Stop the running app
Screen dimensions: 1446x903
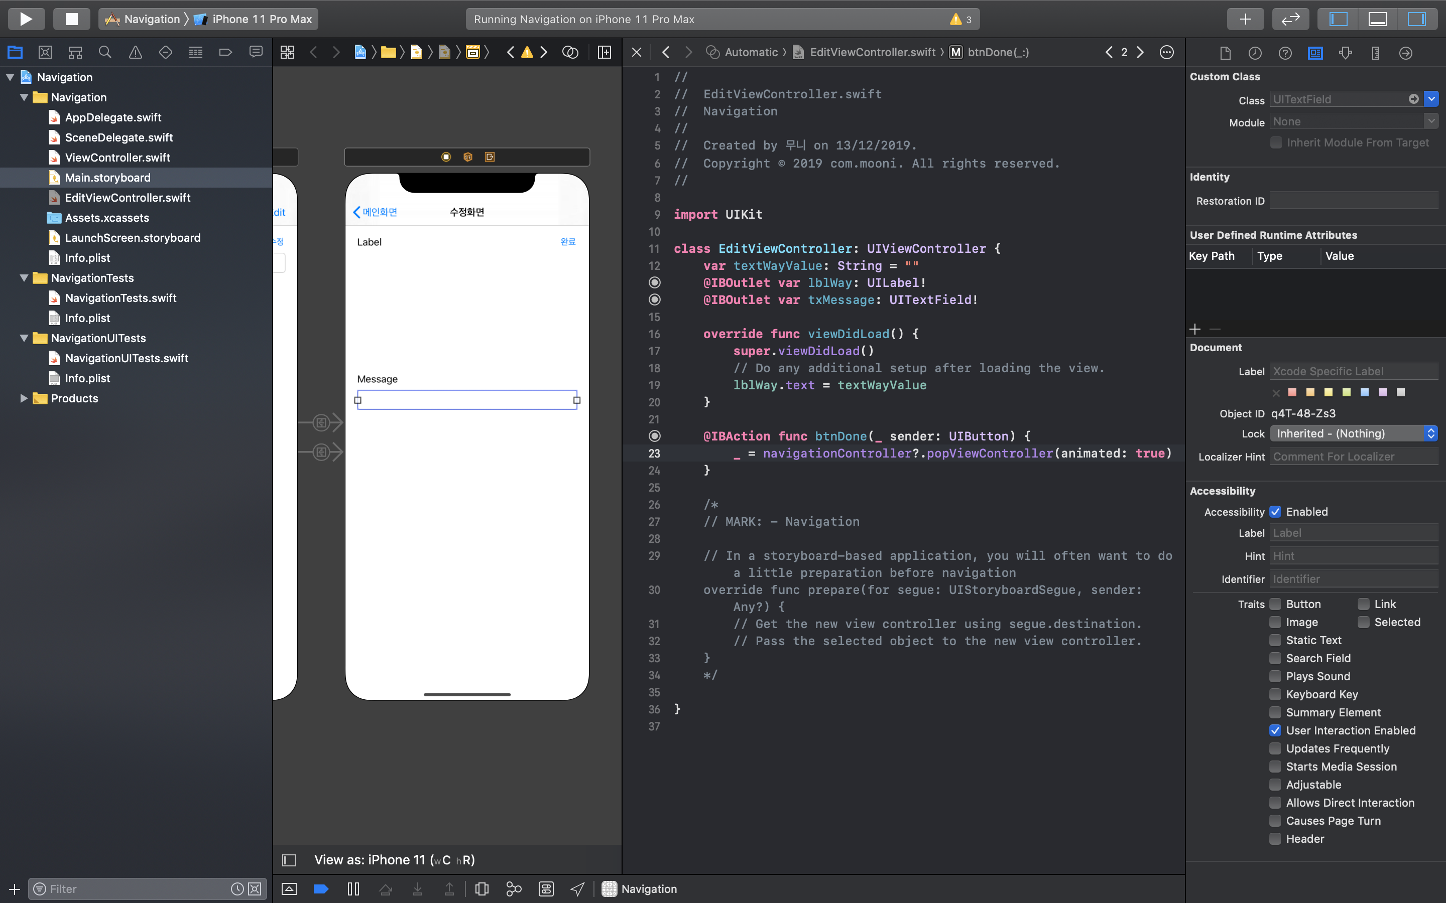tap(71, 19)
